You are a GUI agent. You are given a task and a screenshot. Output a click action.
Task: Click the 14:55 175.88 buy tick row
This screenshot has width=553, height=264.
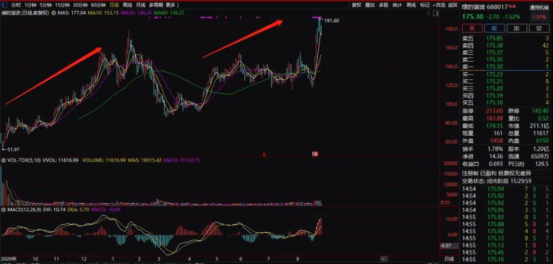[x=506, y=224]
